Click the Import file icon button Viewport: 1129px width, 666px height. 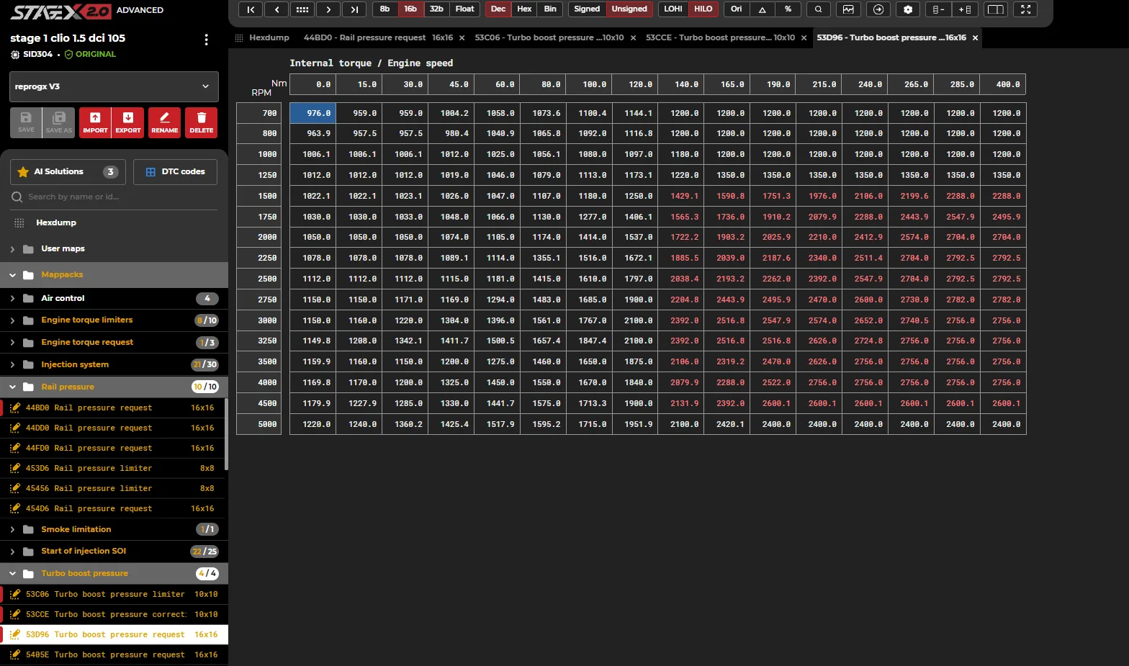click(x=95, y=122)
